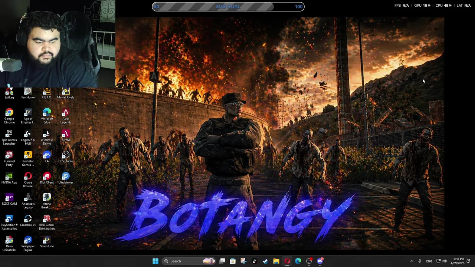Switch to Microsoft Edge in the taskbar
This screenshot has height=267, width=475.
pyautogui.click(x=298, y=261)
